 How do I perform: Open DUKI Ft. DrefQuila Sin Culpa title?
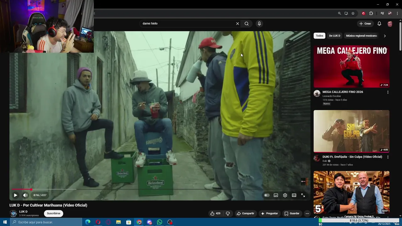click(x=352, y=157)
